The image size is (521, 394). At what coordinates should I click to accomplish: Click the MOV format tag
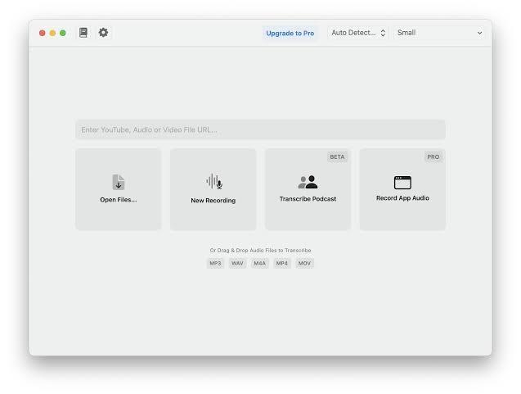point(304,263)
